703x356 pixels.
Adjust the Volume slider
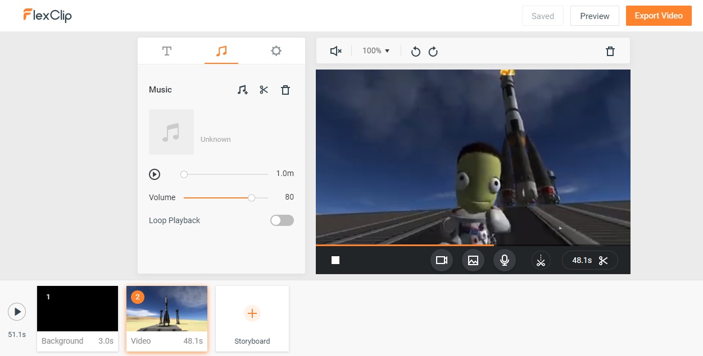226,197
